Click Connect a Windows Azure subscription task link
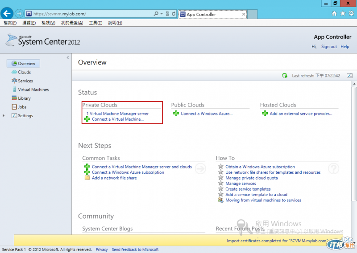 pyautogui.click(x=128, y=172)
